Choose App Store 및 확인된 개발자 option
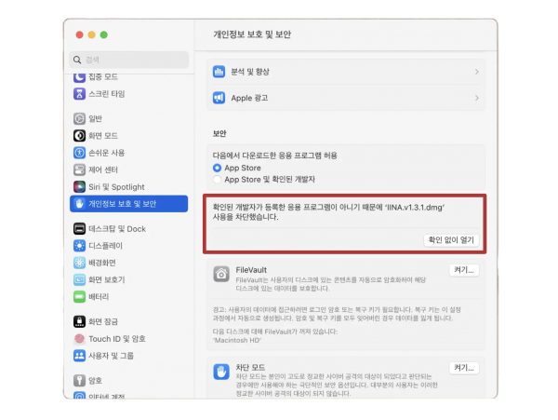The height and width of the screenshot is (420, 558). pos(217,179)
